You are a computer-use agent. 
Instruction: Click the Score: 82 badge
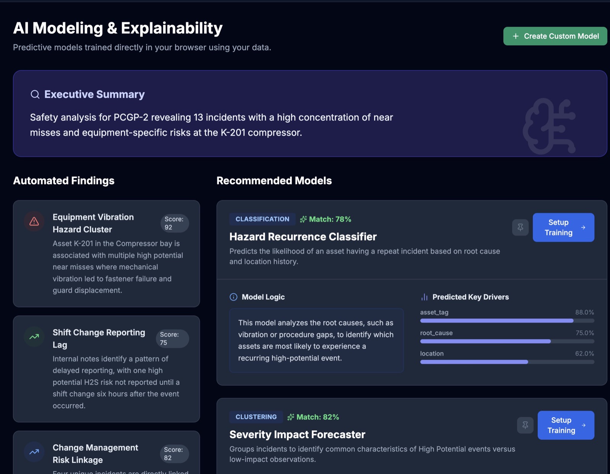tap(174, 453)
